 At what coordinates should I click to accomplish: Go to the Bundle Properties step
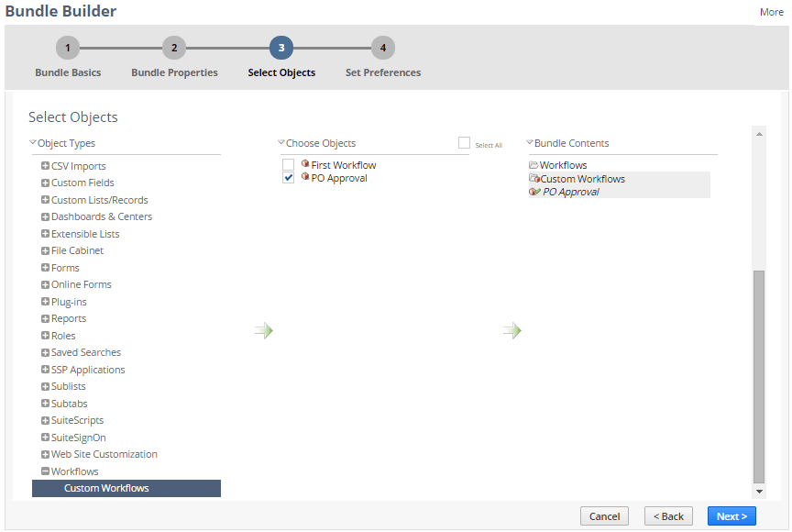tap(174, 48)
